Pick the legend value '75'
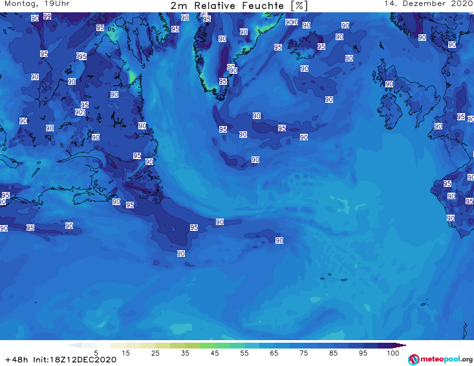 click(303, 353)
